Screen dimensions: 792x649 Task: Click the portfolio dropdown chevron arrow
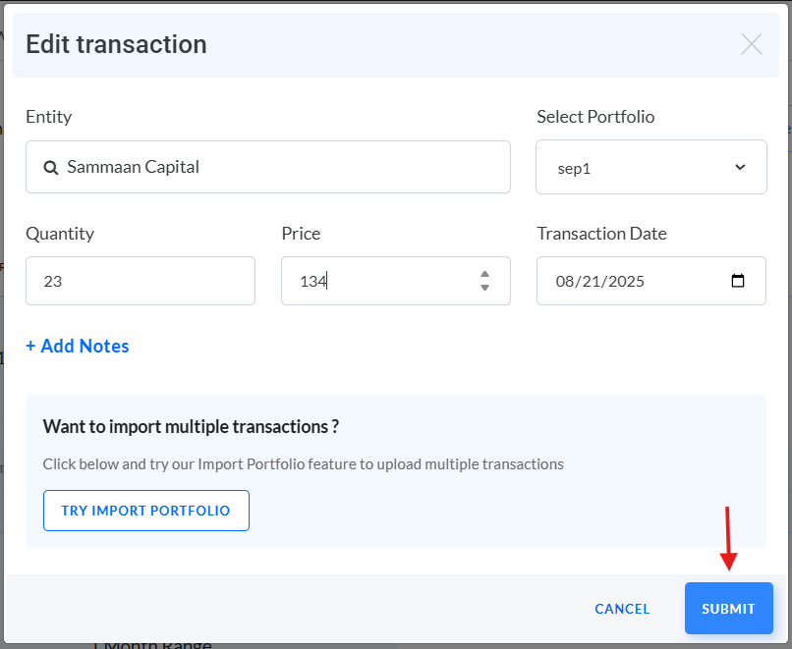tap(740, 167)
